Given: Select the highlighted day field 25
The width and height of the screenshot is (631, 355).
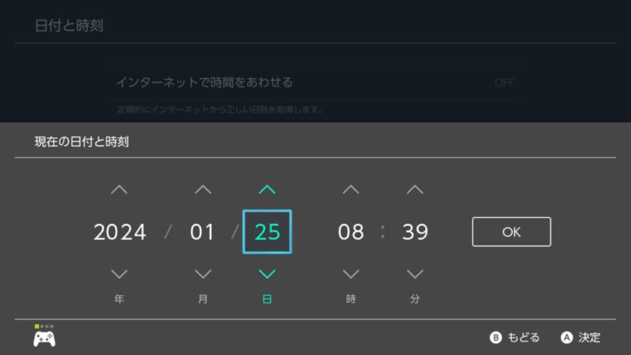Looking at the screenshot, I should 267,232.
